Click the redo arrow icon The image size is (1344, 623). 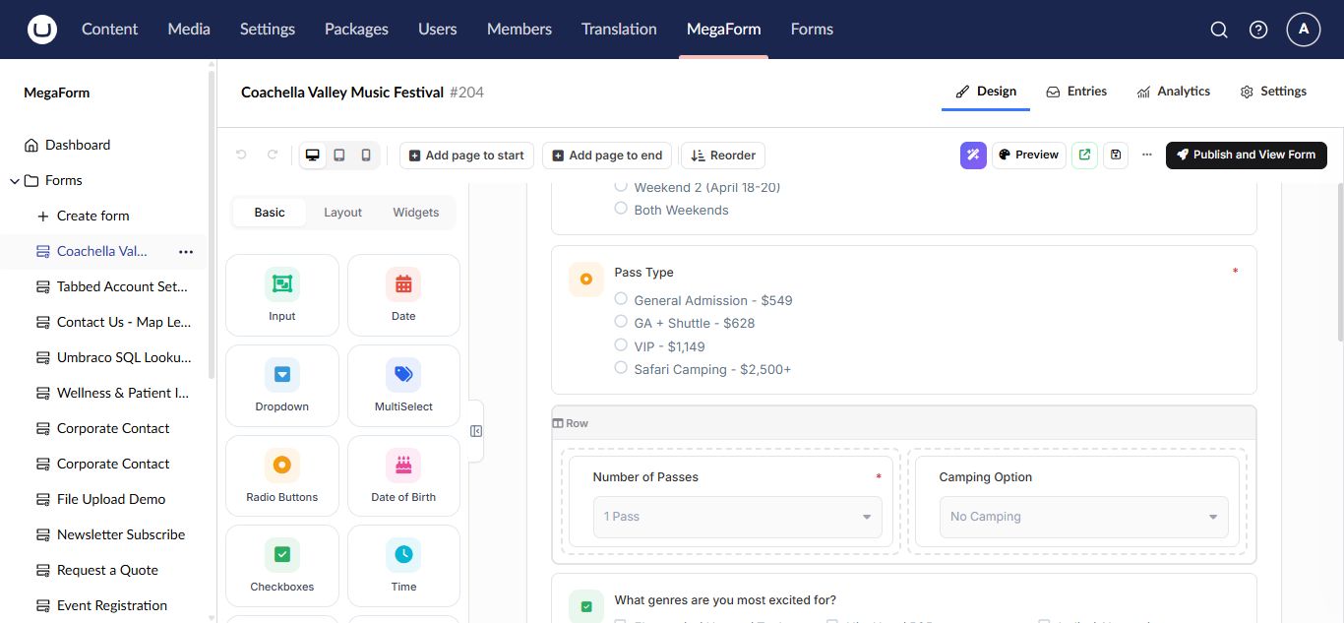pos(273,156)
